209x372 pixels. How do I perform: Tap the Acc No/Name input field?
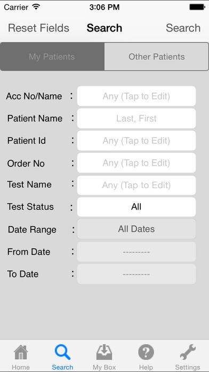(x=136, y=96)
